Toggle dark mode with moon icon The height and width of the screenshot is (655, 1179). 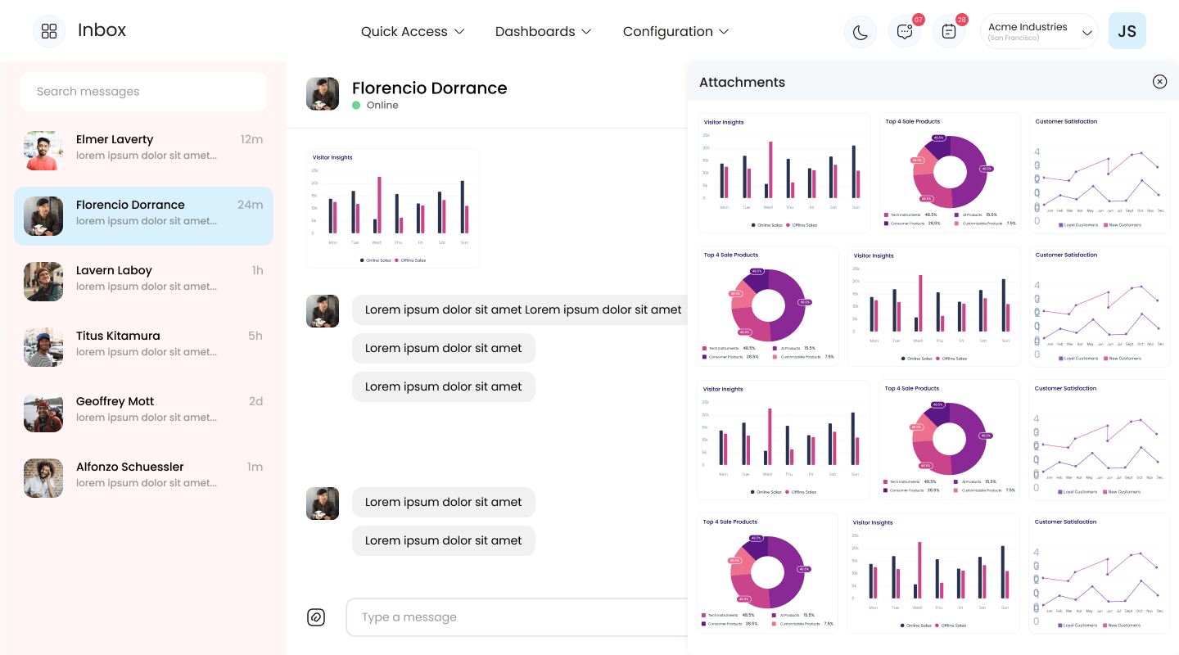(x=861, y=32)
